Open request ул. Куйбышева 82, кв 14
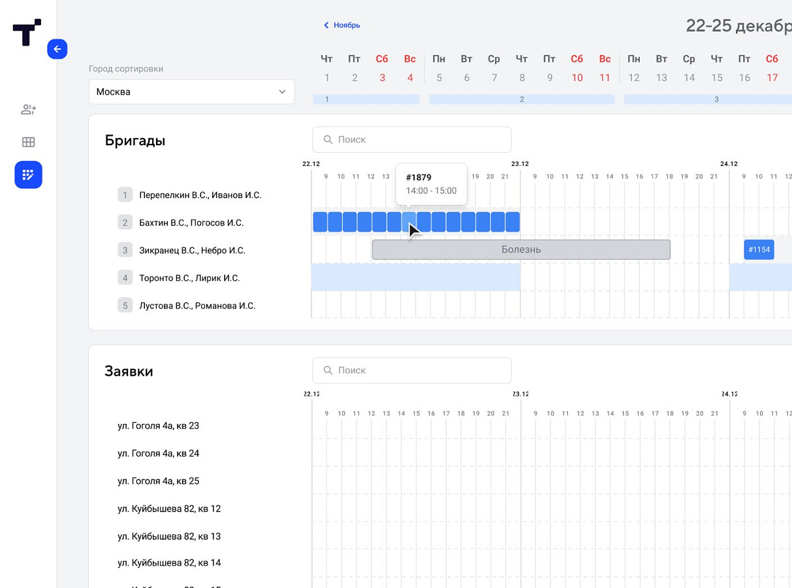The image size is (792, 588). click(169, 563)
